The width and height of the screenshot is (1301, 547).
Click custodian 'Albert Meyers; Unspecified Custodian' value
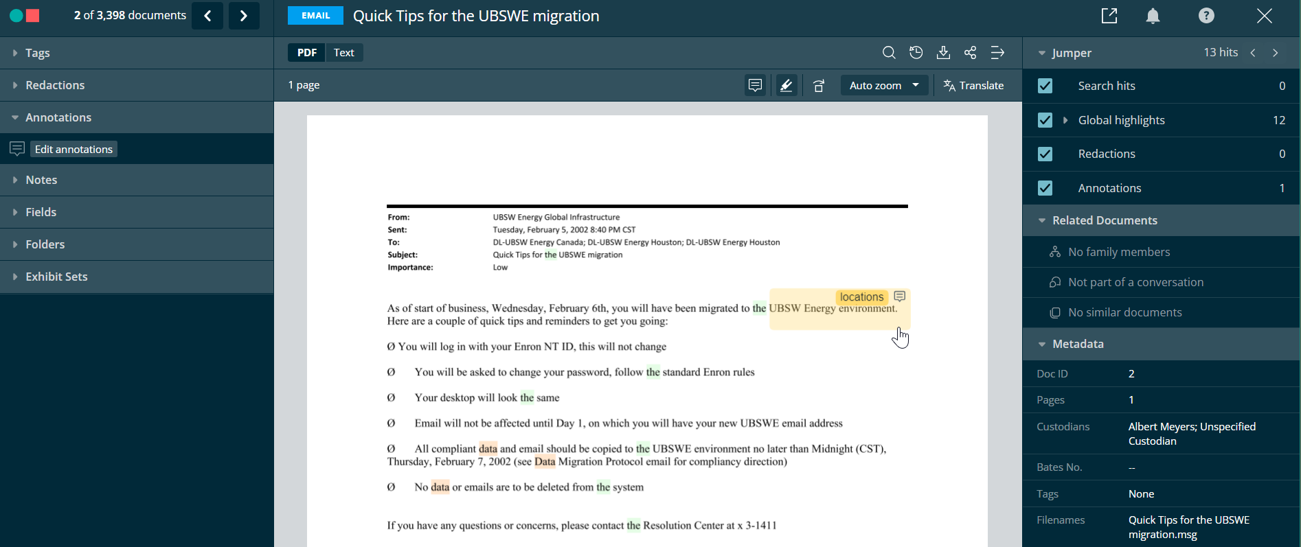(1192, 434)
